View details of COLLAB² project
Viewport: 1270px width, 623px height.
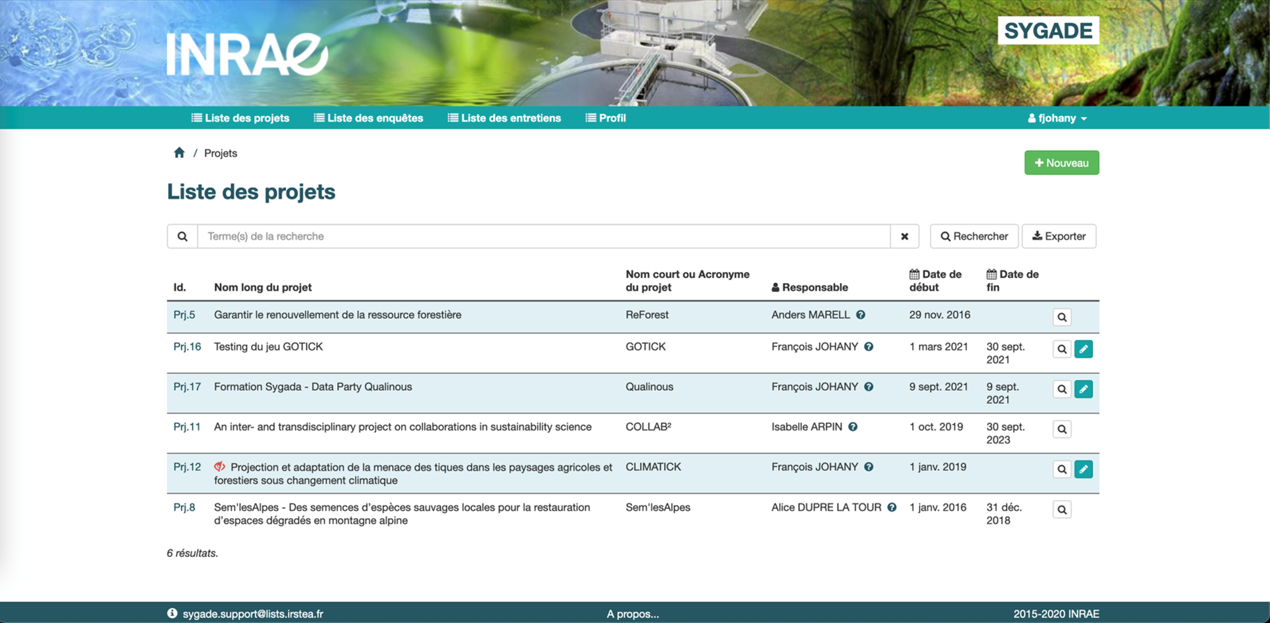tap(1061, 430)
